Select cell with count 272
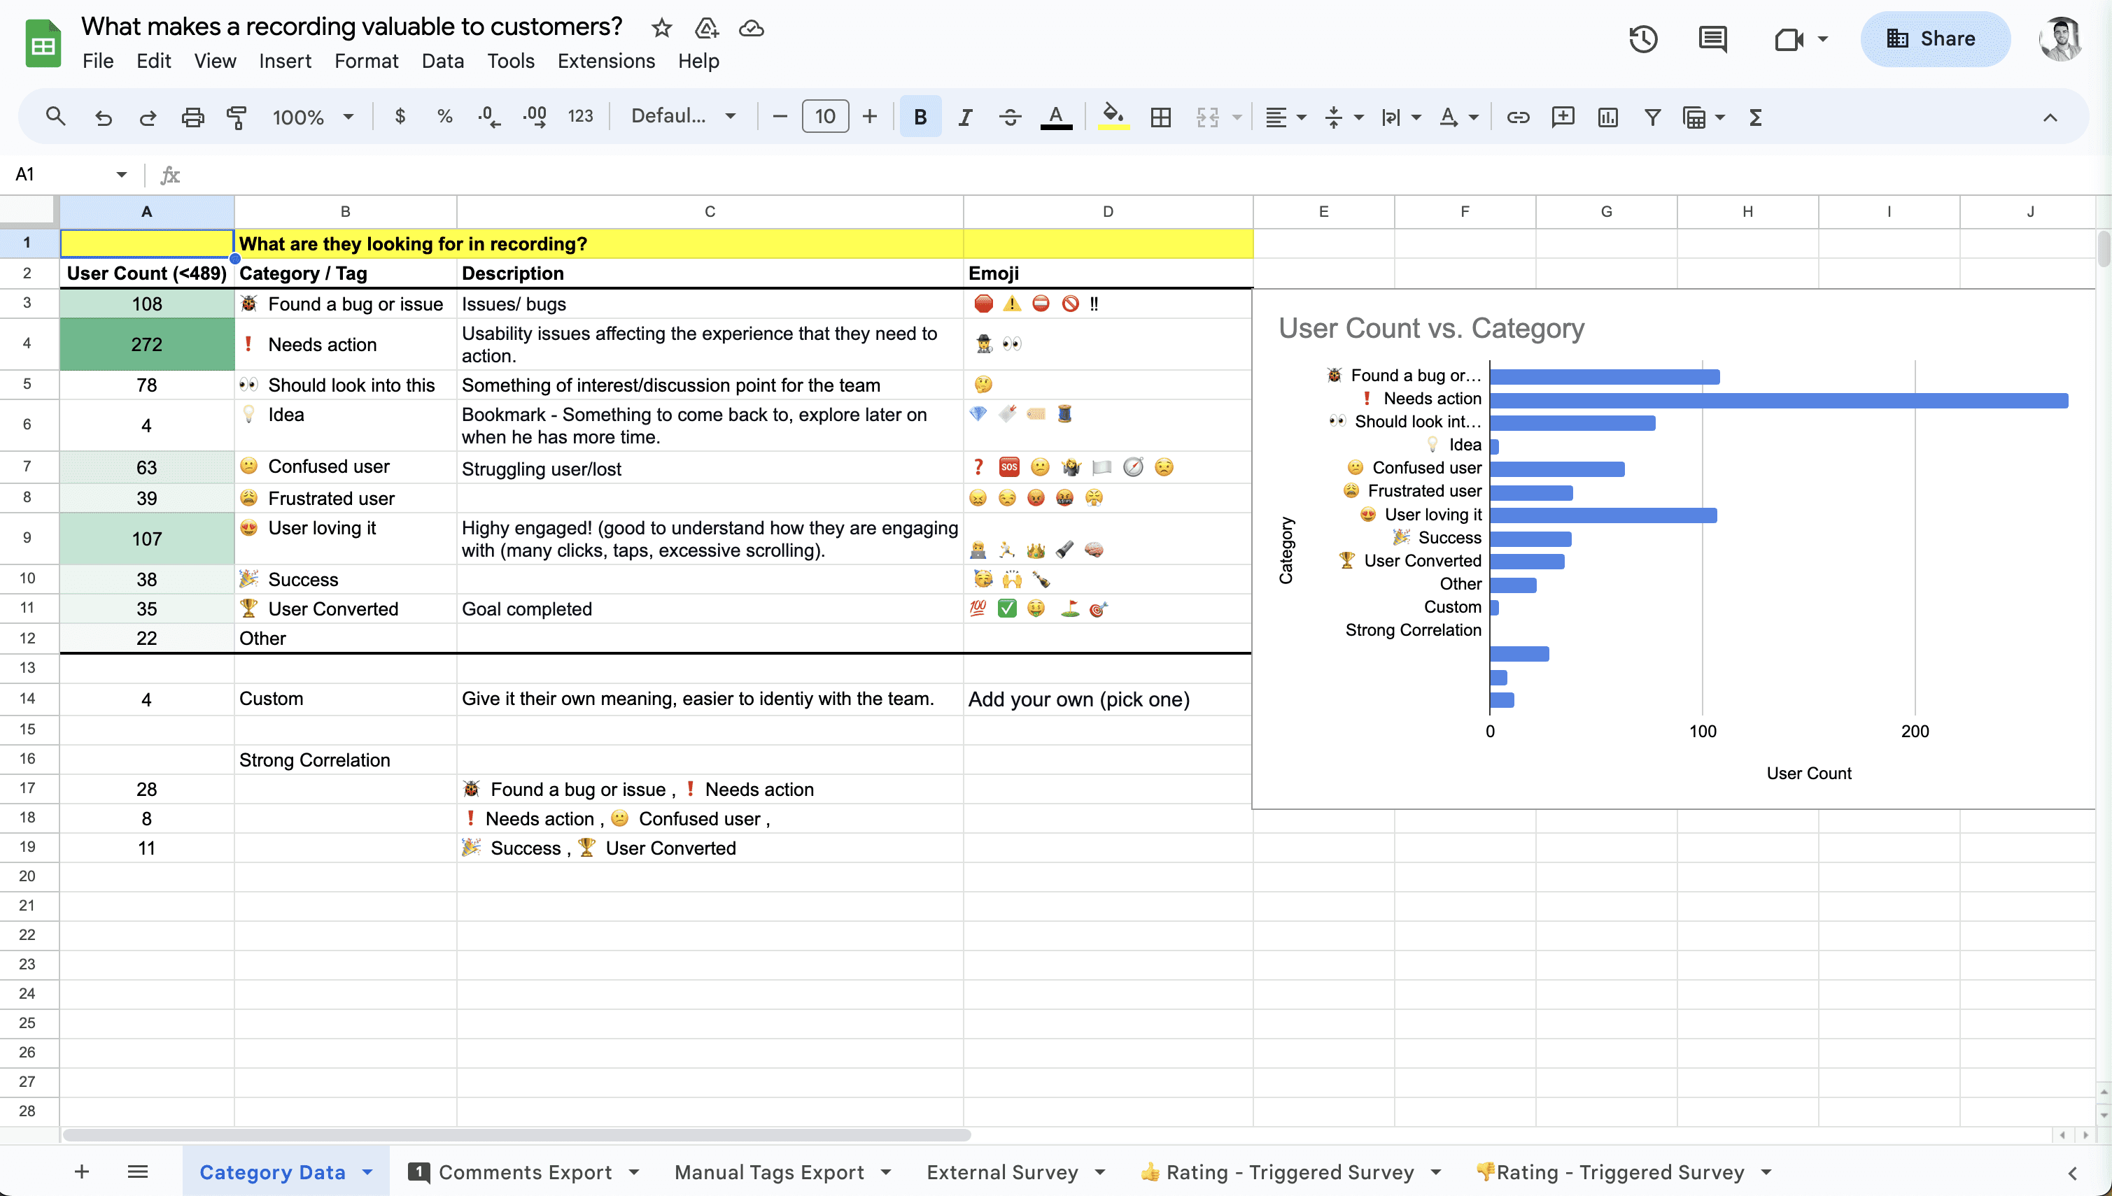This screenshot has height=1196, width=2112. click(x=146, y=344)
